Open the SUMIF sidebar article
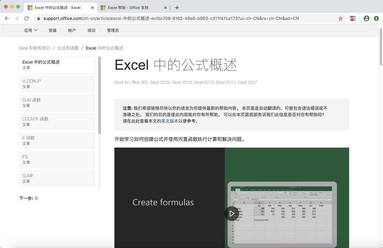The width and height of the screenshot is (383, 248). click(x=57, y=178)
